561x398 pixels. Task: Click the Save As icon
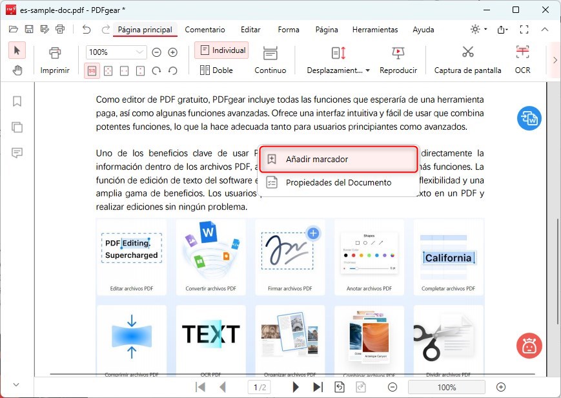click(45, 29)
